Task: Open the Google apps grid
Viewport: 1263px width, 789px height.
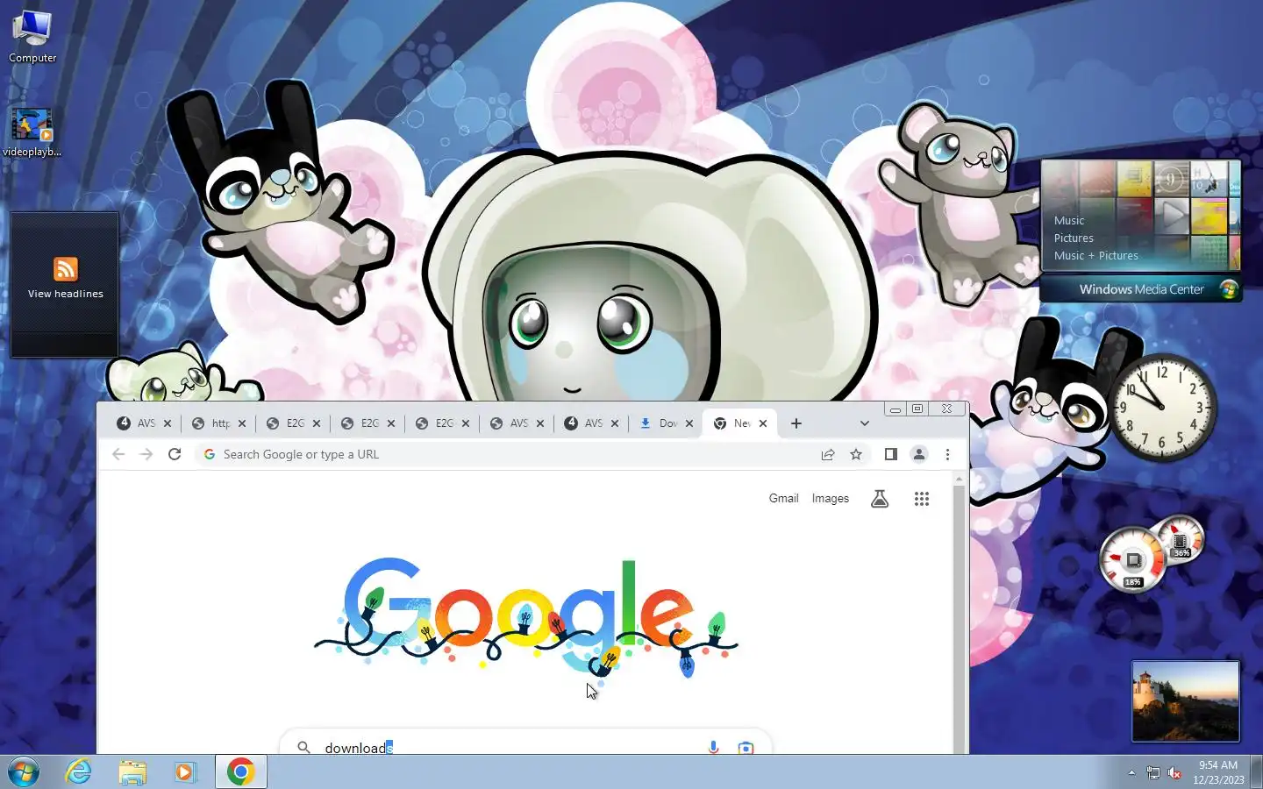Action: pos(921,499)
